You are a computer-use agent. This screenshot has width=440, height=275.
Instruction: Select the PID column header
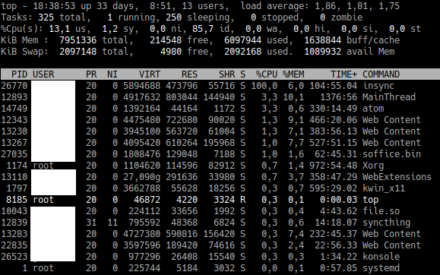(19, 74)
